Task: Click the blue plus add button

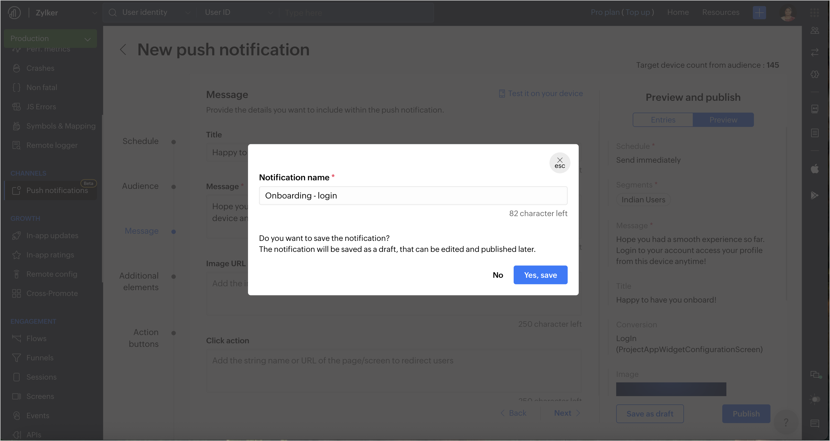Action: [759, 13]
